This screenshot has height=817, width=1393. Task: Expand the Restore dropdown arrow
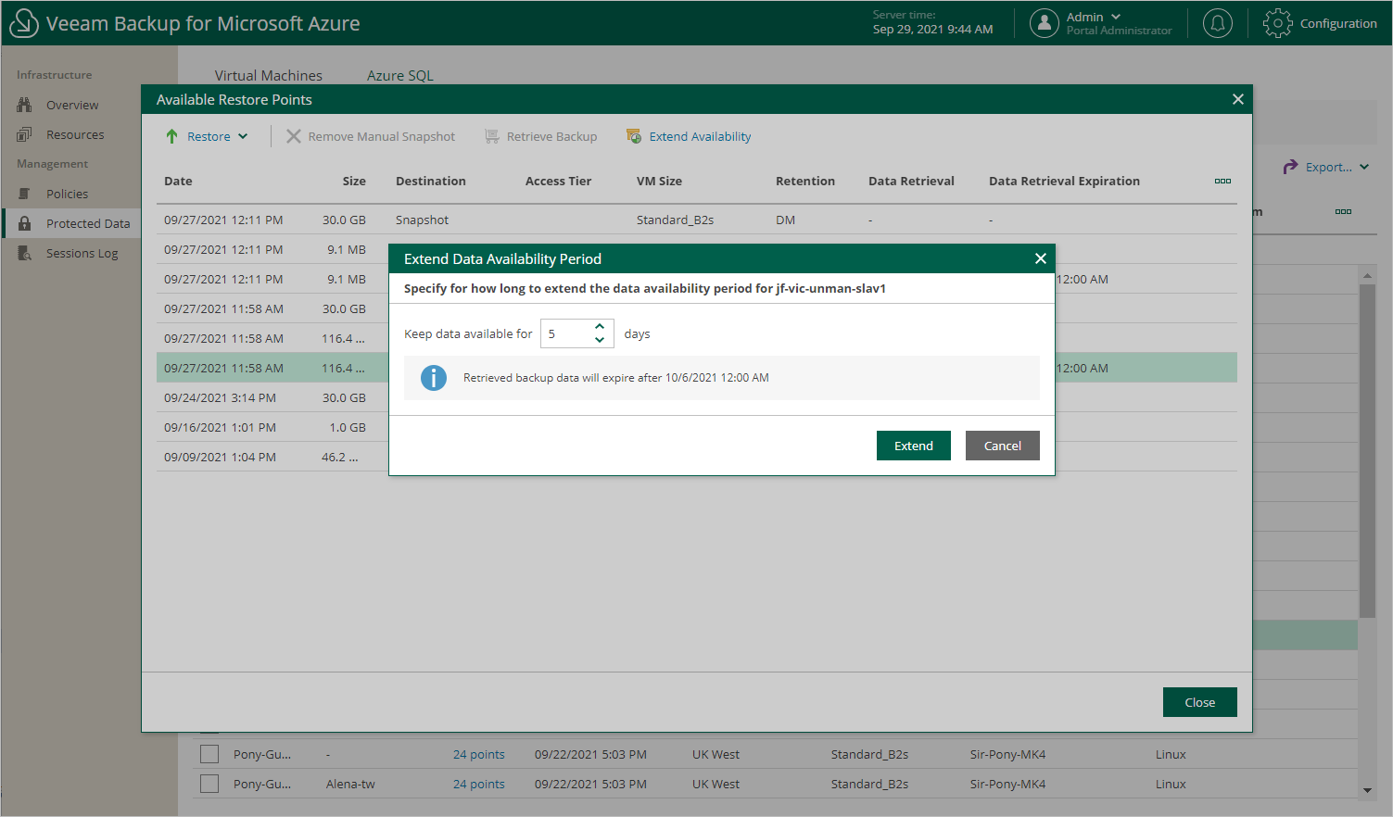tap(243, 136)
